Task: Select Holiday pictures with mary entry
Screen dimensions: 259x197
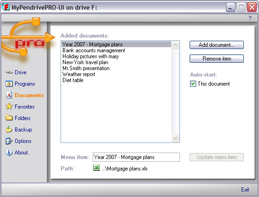Action: click(90, 56)
